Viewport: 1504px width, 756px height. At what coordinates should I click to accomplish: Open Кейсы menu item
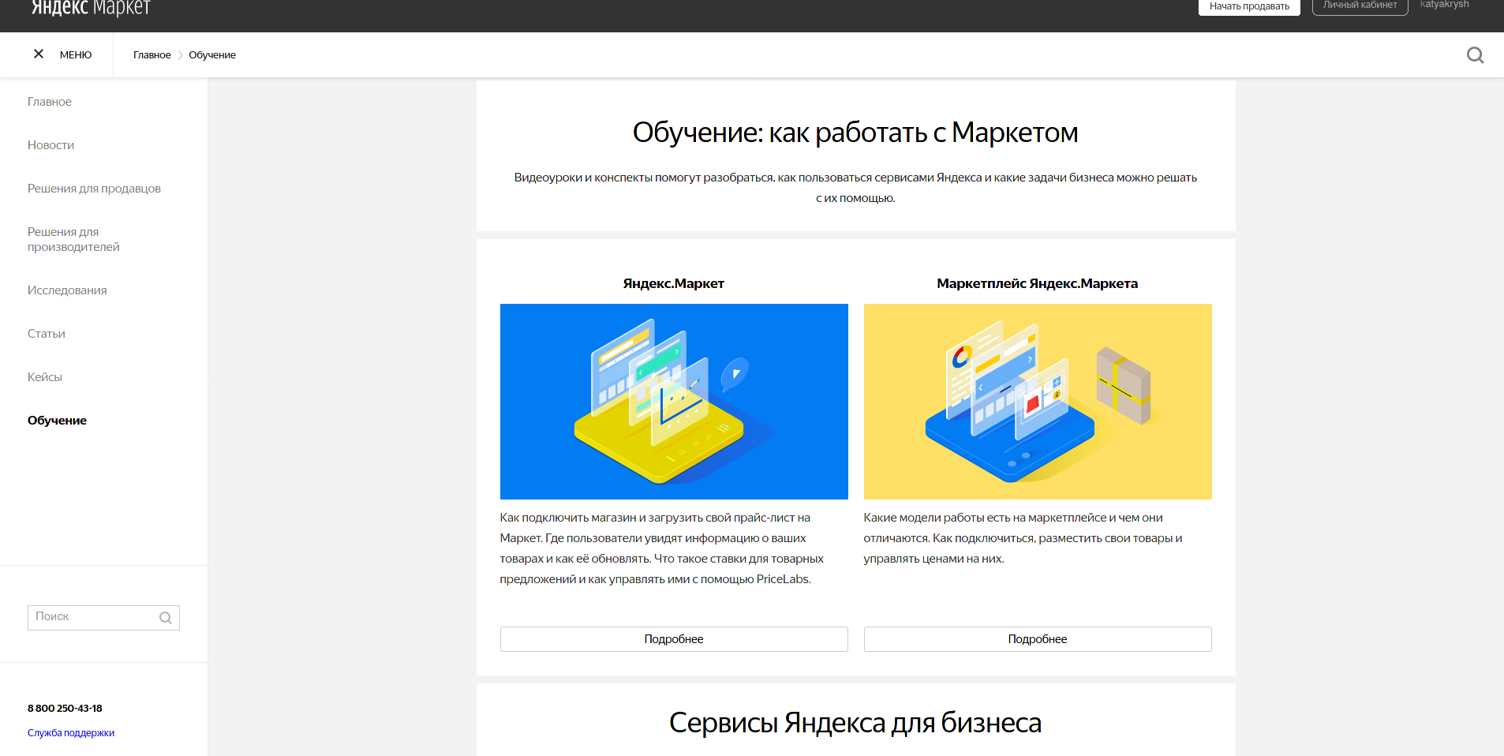point(45,377)
